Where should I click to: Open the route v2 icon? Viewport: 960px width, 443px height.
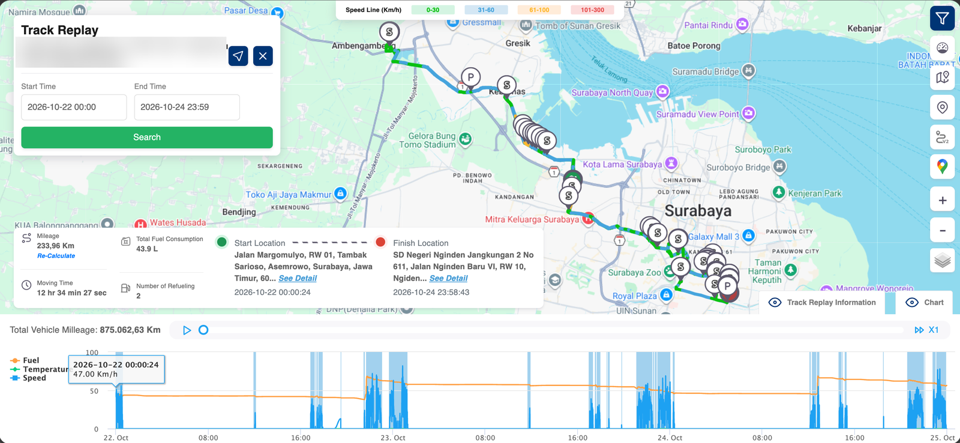[942, 137]
